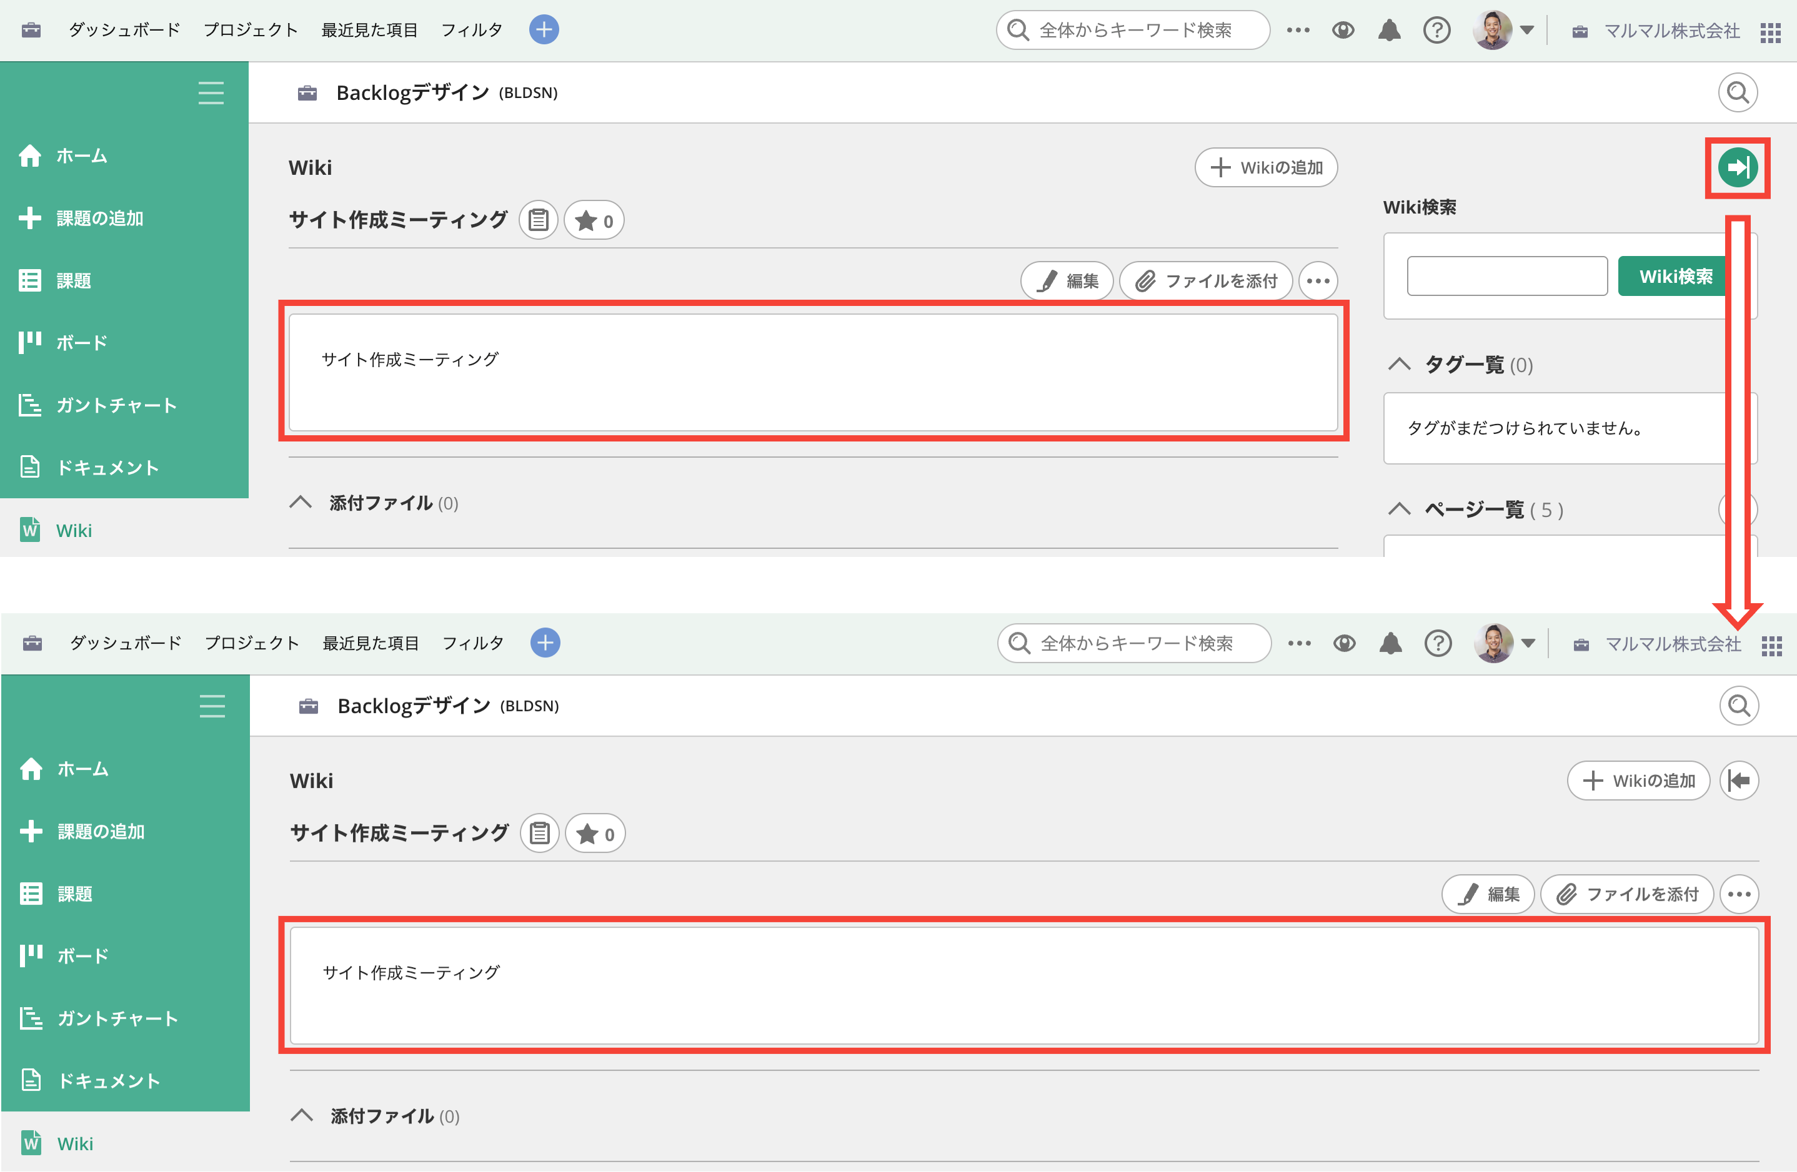Copy page title icon in the bottom screenshot
Screen dimensions: 1797x1172
[540, 833]
